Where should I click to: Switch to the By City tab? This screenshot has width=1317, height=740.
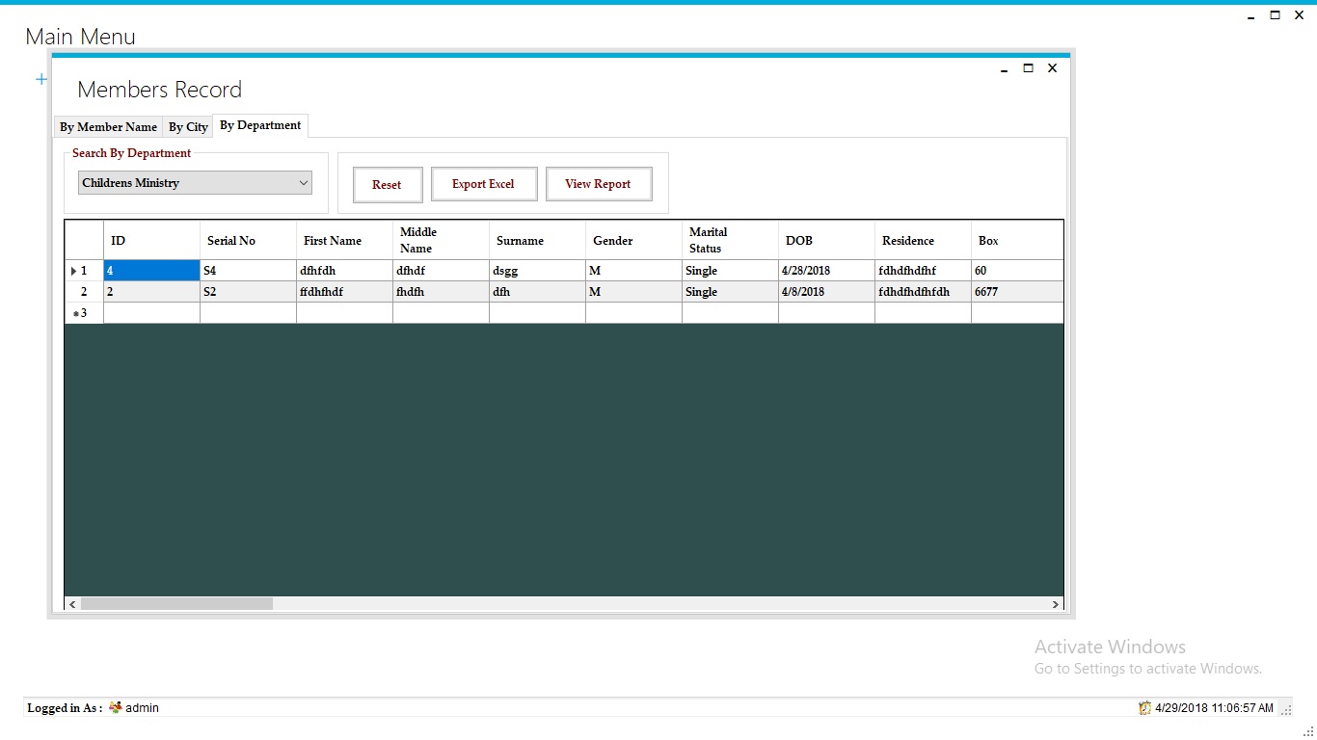tap(187, 126)
